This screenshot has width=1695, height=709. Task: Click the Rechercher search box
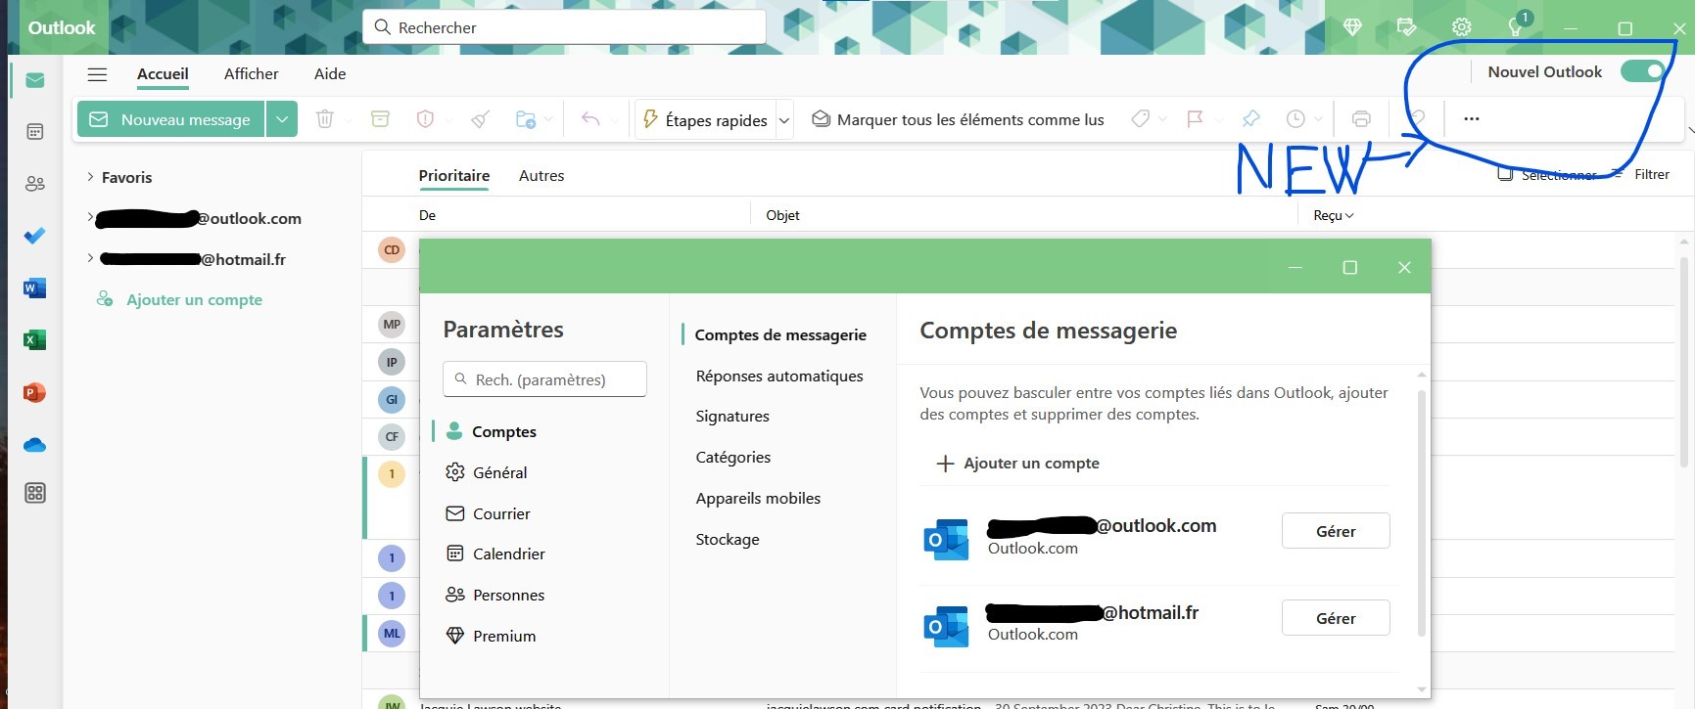coord(564,27)
